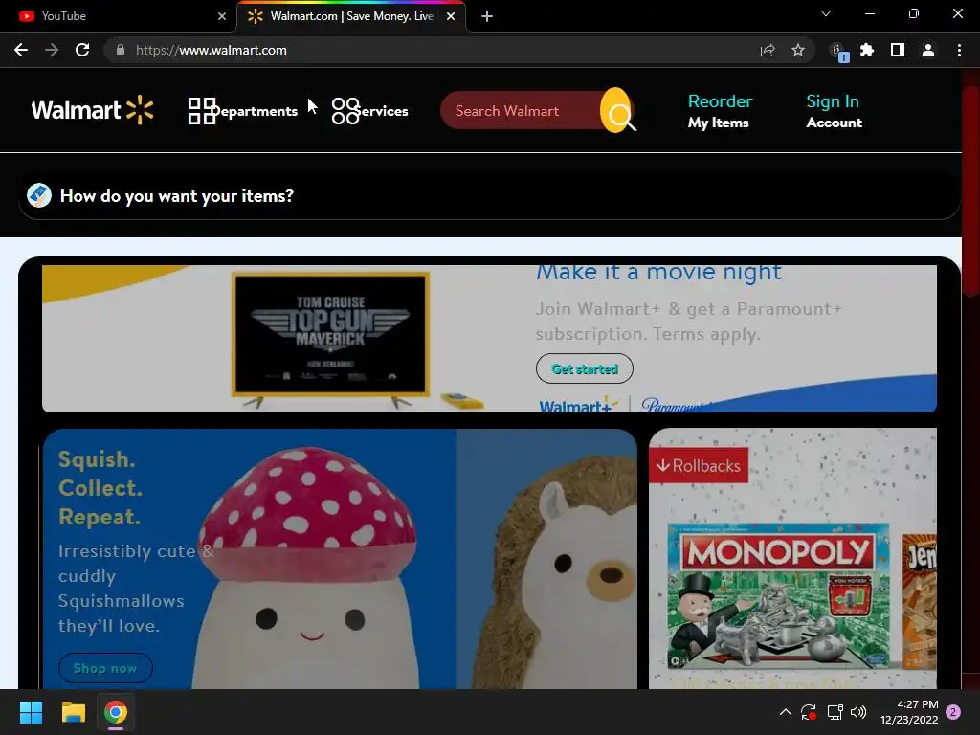Close the YouTube tab
The image size is (980, 735).
point(222,16)
